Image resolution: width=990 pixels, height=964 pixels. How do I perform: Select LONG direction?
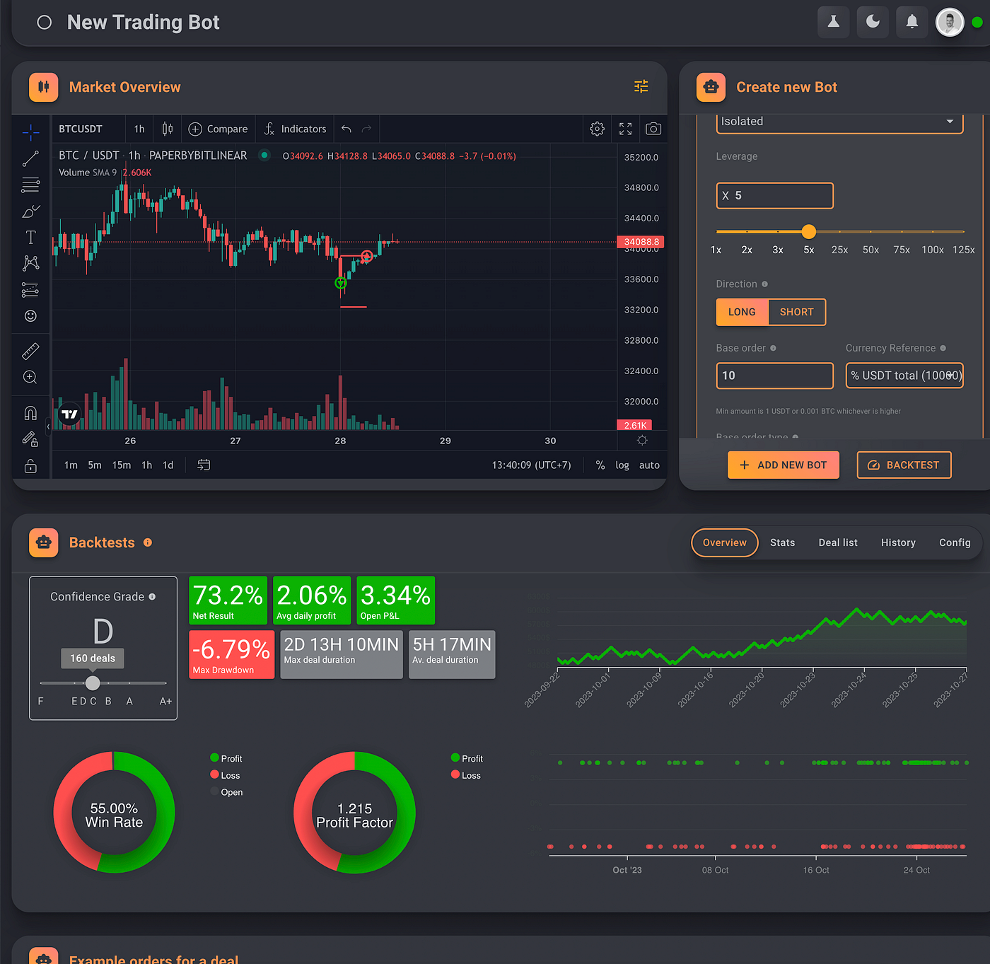(742, 312)
